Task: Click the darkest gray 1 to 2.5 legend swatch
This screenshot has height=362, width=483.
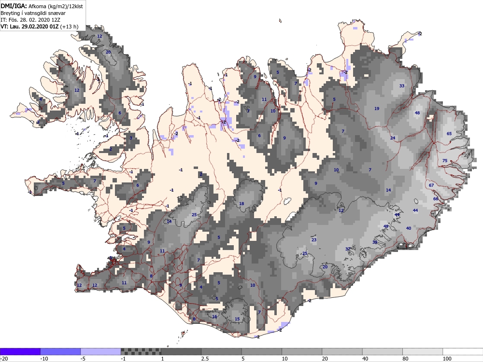Action: (181, 351)
